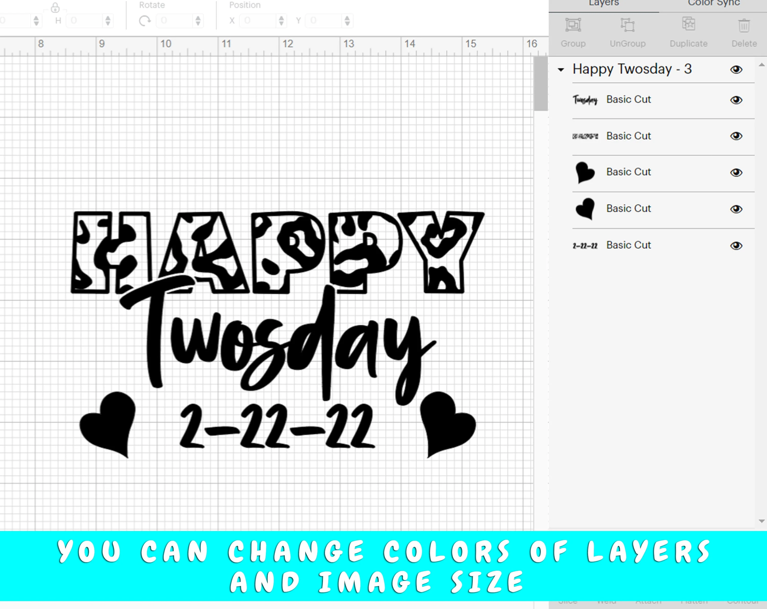Click Basic Cut label beside 2-22-22 thumbnail

click(x=629, y=245)
